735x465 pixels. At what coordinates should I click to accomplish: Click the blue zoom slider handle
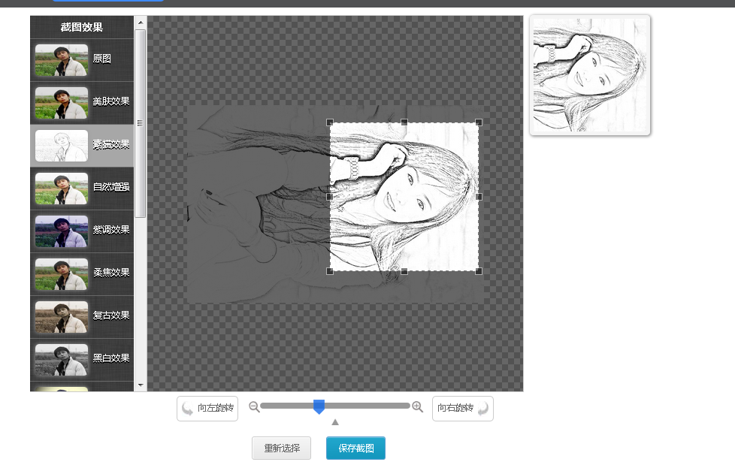(319, 407)
